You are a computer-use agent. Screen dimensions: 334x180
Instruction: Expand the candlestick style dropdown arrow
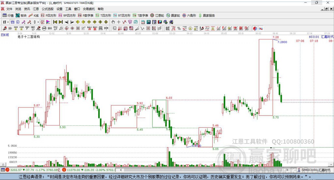click(x=38, y=22)
